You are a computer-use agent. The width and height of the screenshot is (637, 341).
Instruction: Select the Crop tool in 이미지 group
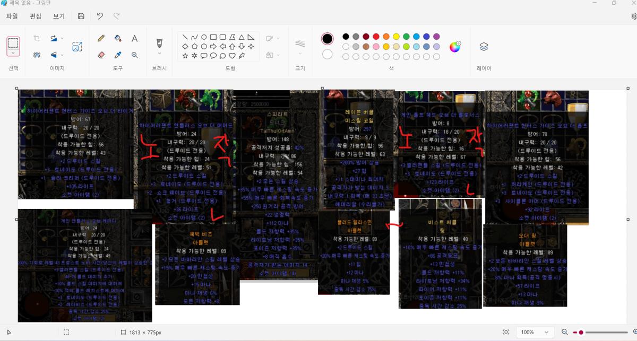37,38
